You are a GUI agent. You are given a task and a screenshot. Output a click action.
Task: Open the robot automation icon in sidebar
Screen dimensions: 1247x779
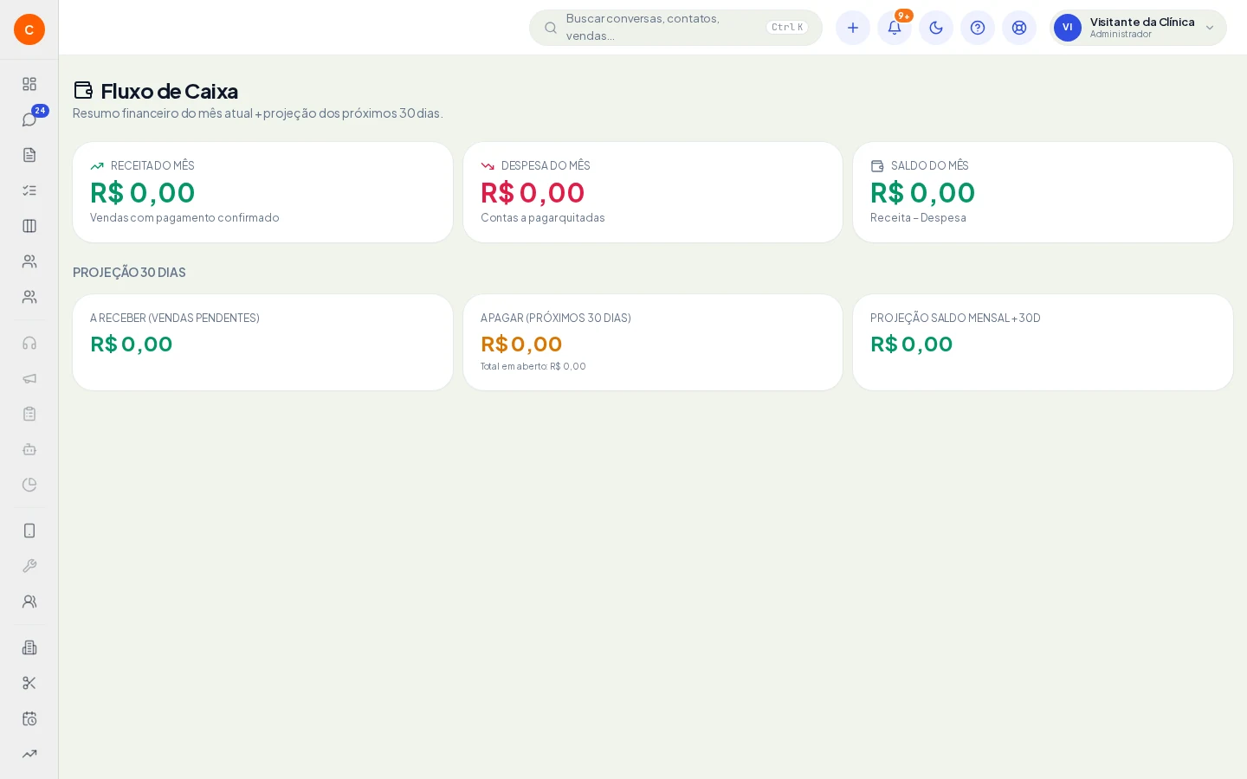[x=29, y=449]
